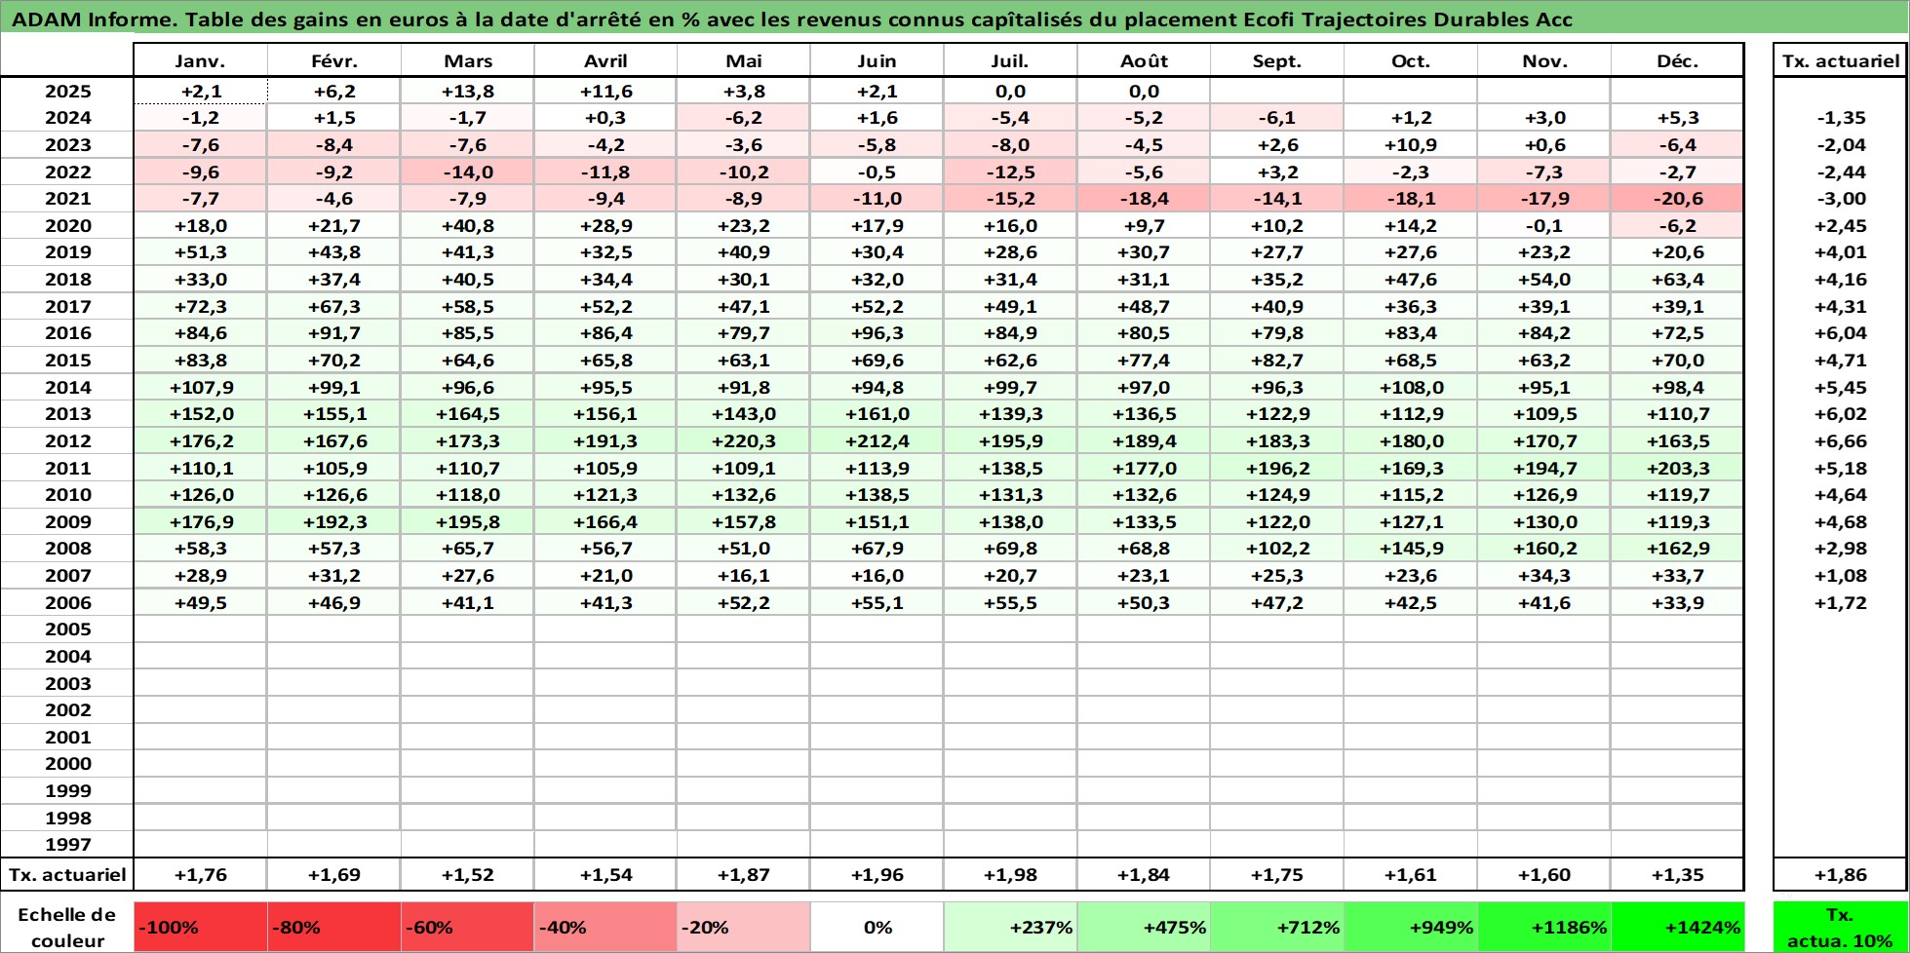
Task: Select the +712% green swatch
Action: 1277,927
